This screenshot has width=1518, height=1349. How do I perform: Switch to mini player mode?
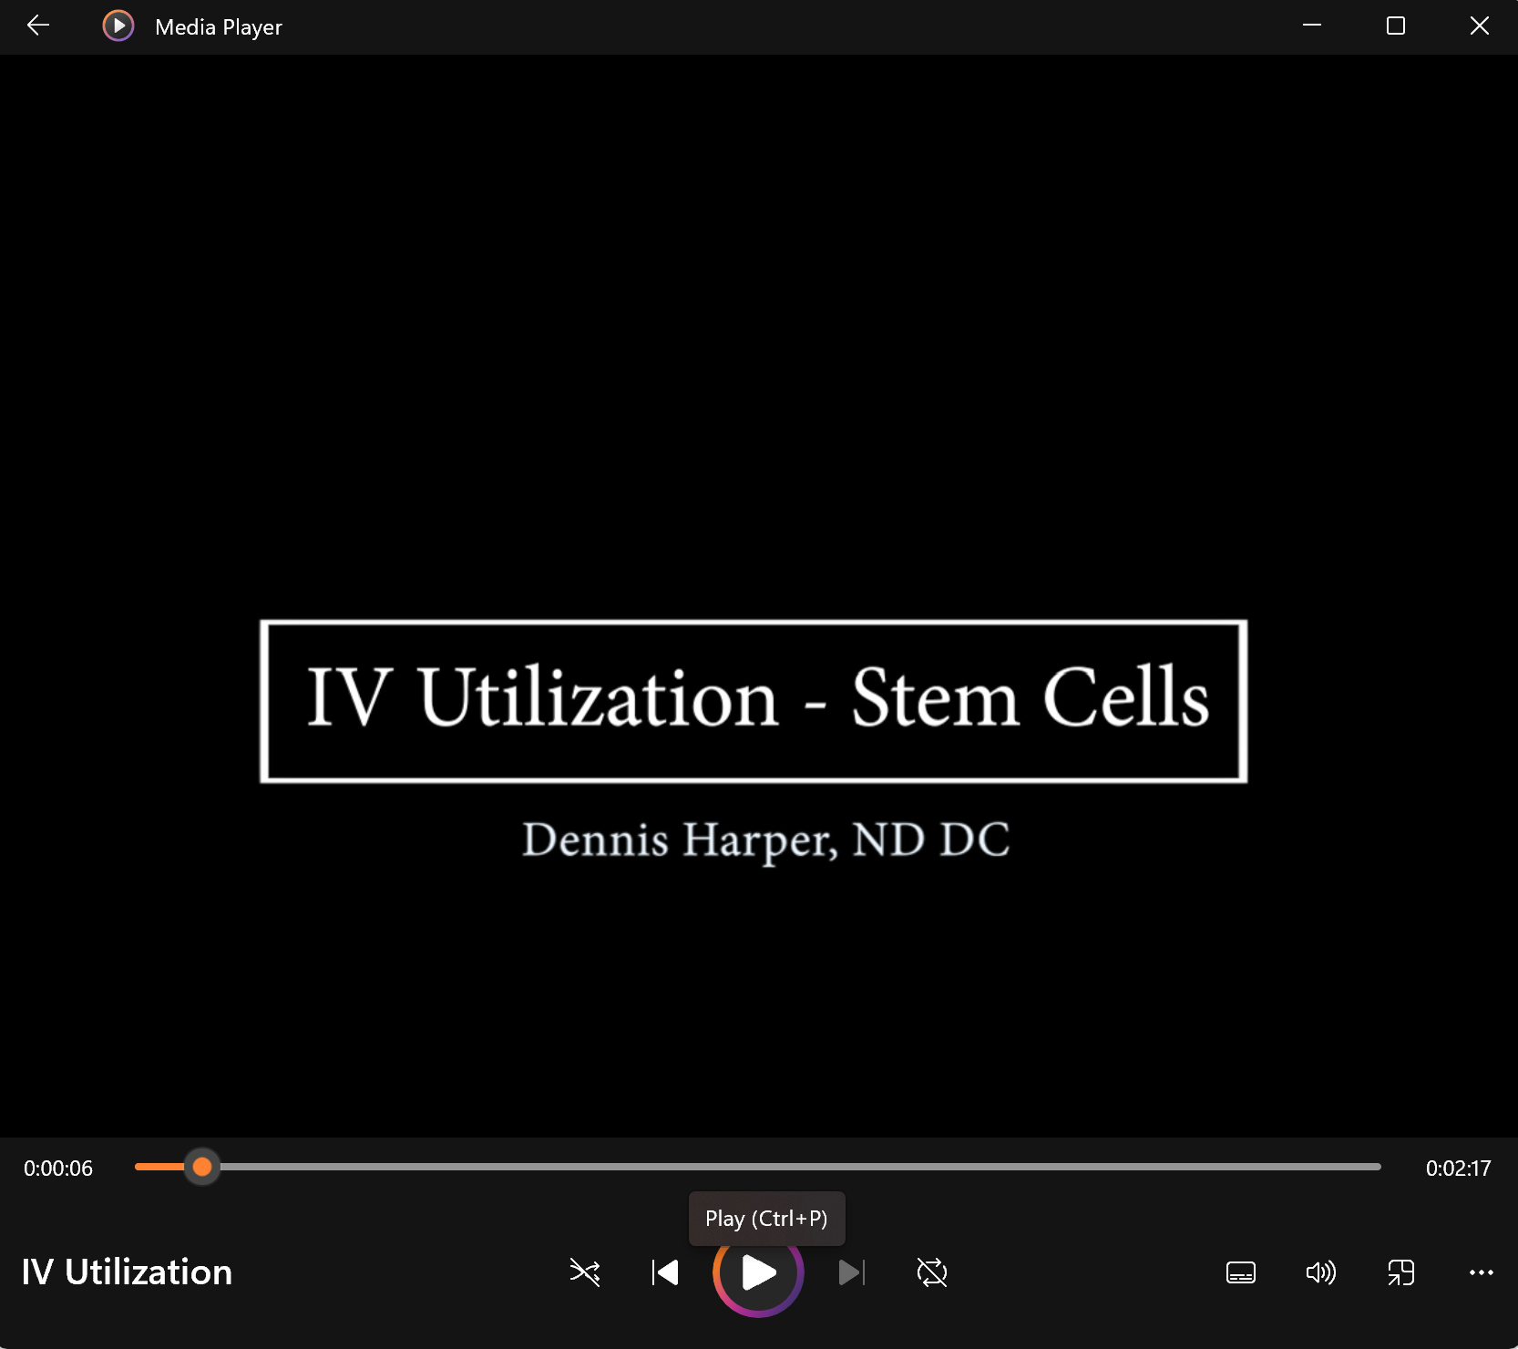click(1400, 1272)
